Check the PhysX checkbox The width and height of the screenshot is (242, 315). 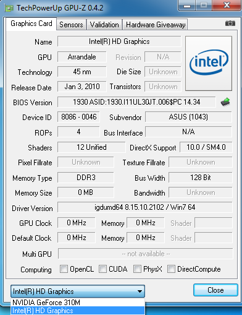click(x=137, y=269)
